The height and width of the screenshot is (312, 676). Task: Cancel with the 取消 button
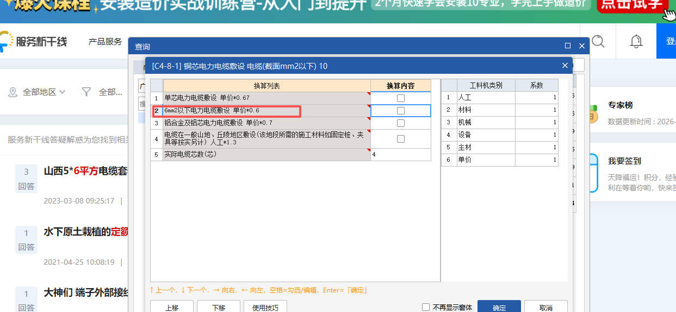[x=546, y=307]
